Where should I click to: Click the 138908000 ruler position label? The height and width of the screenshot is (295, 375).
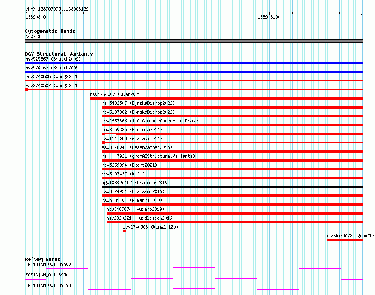pos(37,17)
